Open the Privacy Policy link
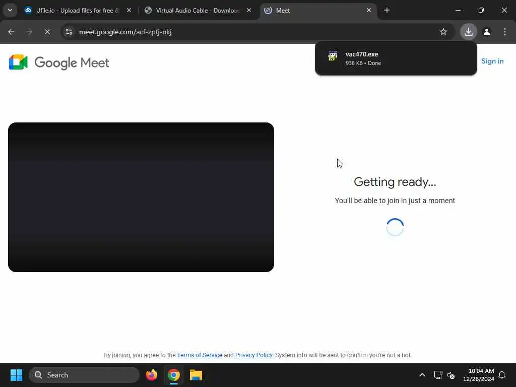 pos(254,355)
